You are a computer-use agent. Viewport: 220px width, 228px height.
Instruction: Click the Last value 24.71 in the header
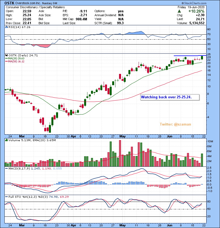(x=200, y=19)
